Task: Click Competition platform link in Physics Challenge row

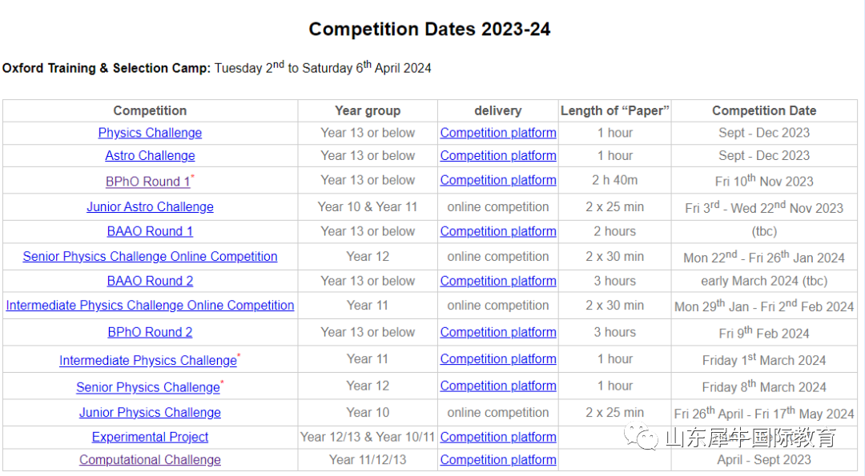Action: 498,133
